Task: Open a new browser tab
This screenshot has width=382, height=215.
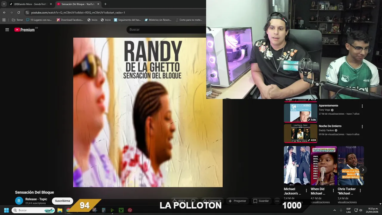Action: 105,4
